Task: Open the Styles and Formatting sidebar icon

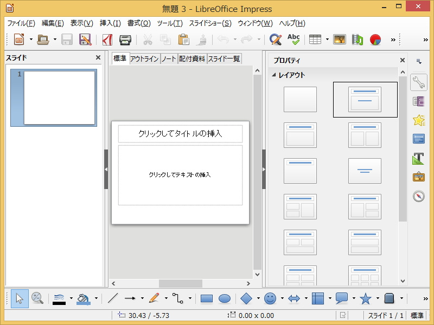Action: (x=418, y=158)
